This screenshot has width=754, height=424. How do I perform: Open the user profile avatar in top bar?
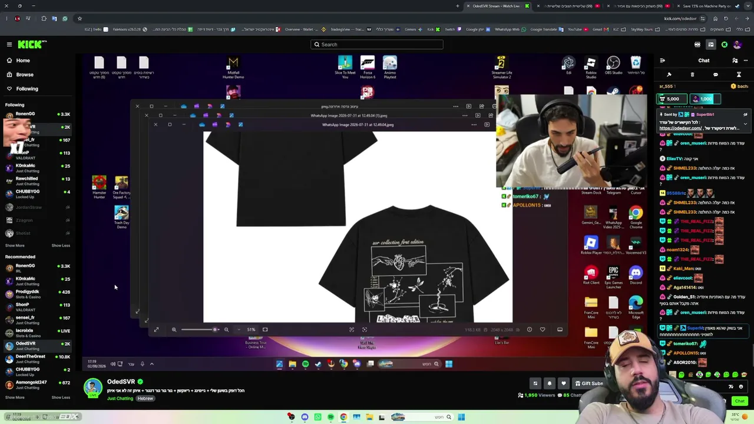pyautogui.click(x=737, y=45)
